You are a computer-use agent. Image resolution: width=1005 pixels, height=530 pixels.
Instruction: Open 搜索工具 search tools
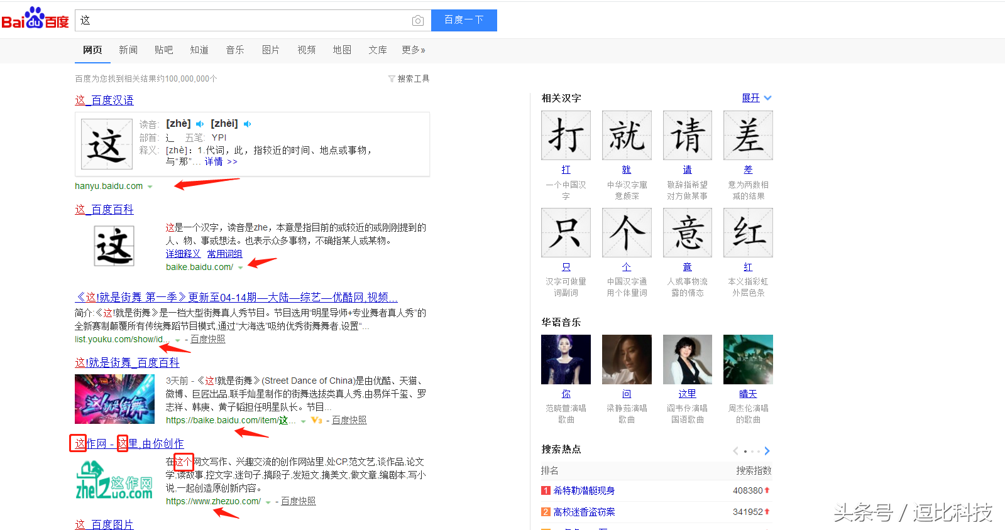coord(413,79)
